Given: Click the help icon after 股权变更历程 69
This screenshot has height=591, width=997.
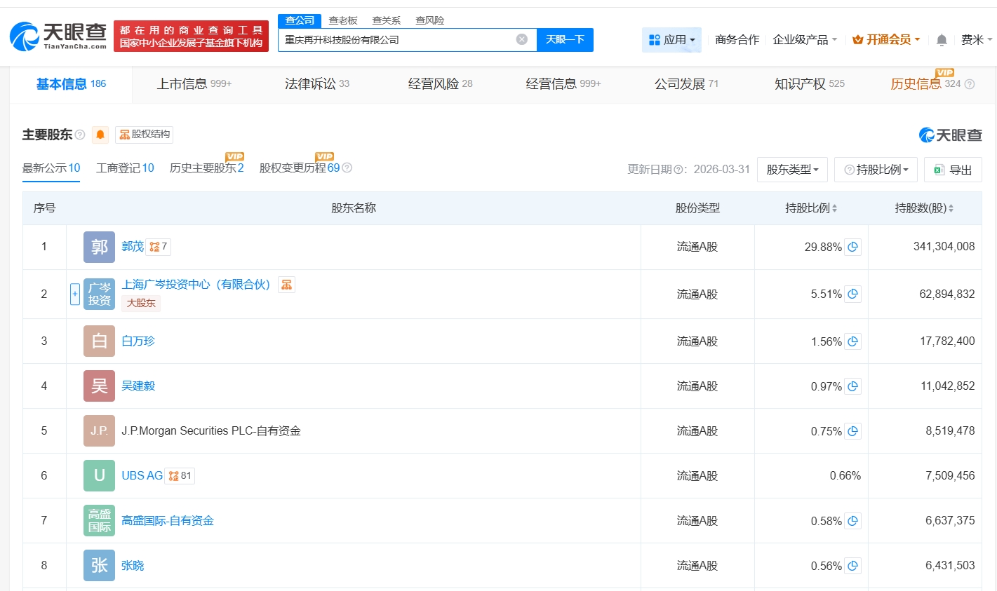Looking at the screenshot, I should 347,168.
